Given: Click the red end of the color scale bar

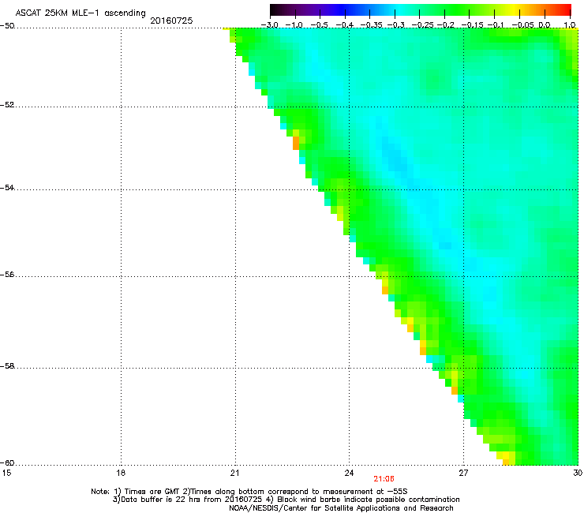Looking at the screenshot, I should [x=564, y=10].
